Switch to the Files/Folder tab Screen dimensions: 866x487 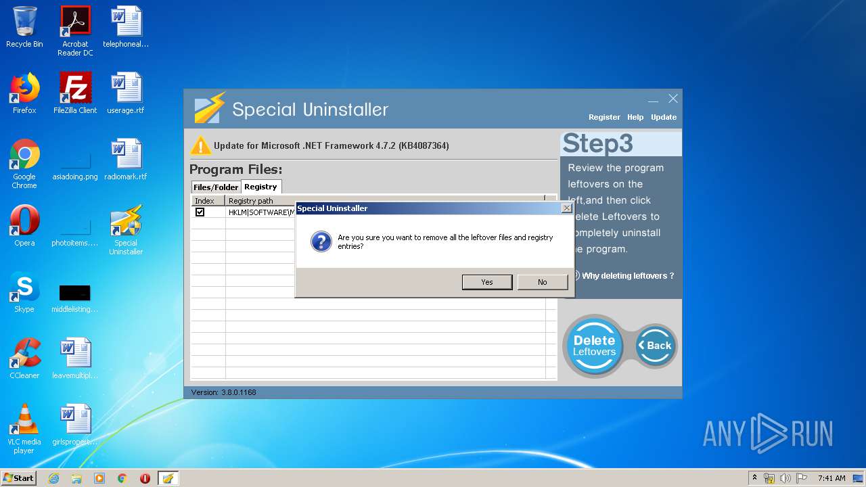point(216,187)
